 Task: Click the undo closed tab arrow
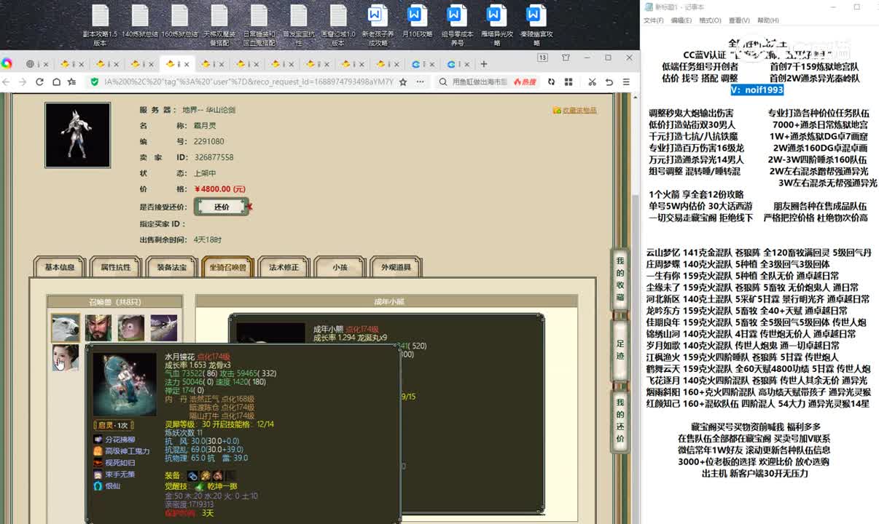pyautogui.click(x=609, y=82)
